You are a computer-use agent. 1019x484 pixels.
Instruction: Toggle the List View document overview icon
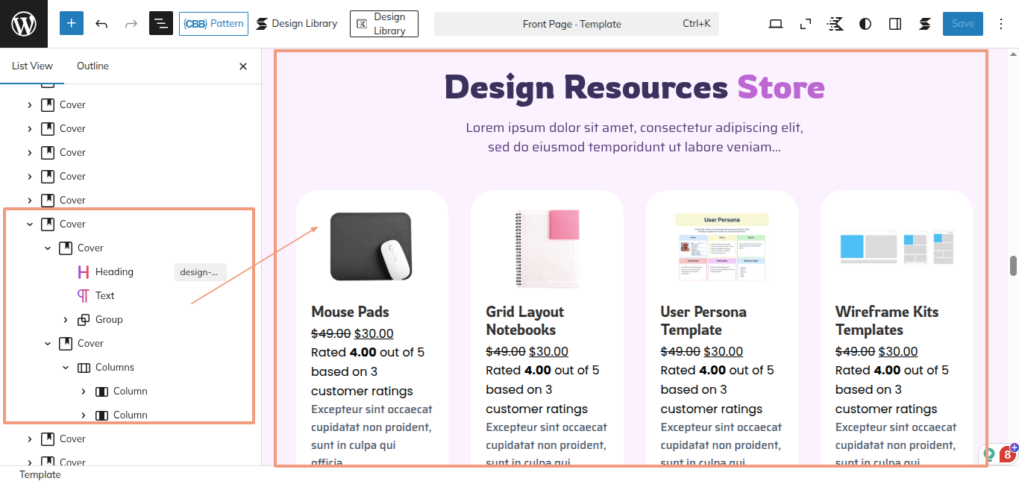160,24
